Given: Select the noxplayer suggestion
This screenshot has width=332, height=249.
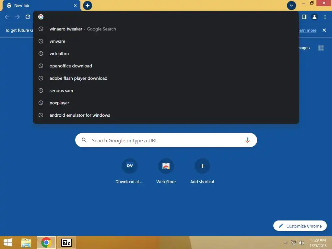Looking at the screenshot, I should 166,103.
